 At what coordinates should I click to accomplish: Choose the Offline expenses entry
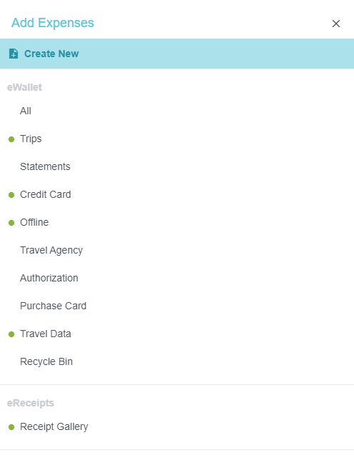34,222
